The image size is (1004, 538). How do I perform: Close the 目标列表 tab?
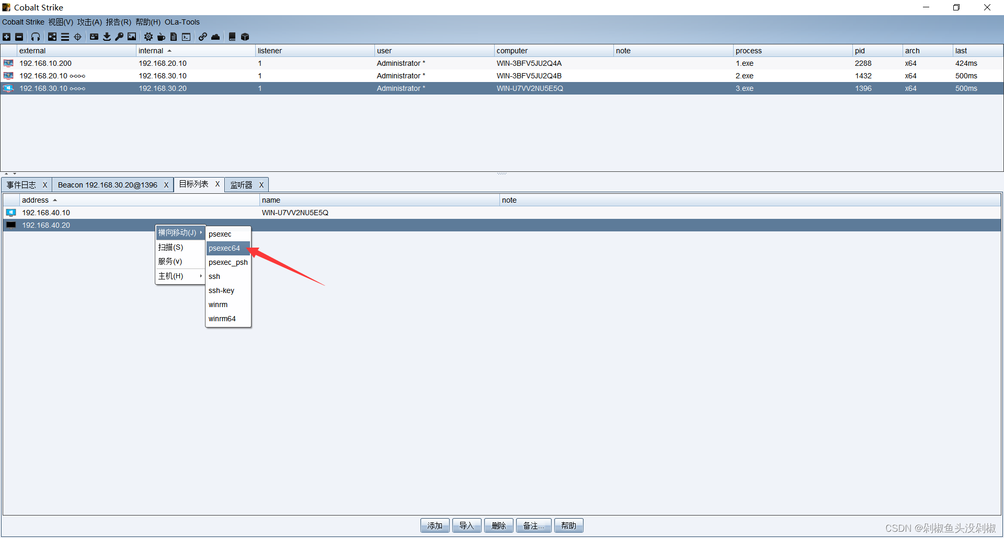(x=218, y=184)
